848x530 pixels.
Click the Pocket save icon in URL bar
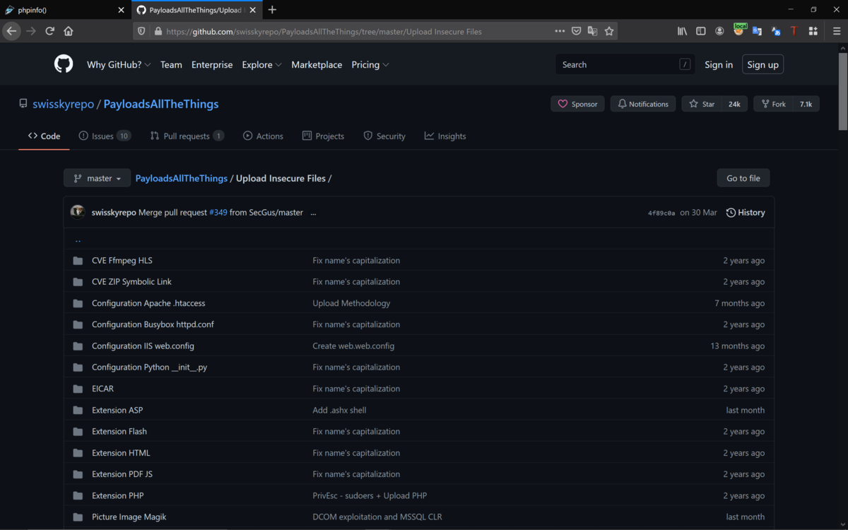point(577,31)
